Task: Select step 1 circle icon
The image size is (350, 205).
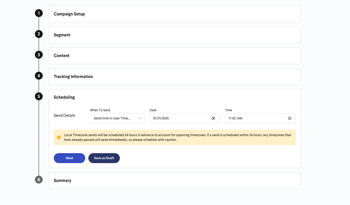Action: pyautogui.click(x=39, y=13)
